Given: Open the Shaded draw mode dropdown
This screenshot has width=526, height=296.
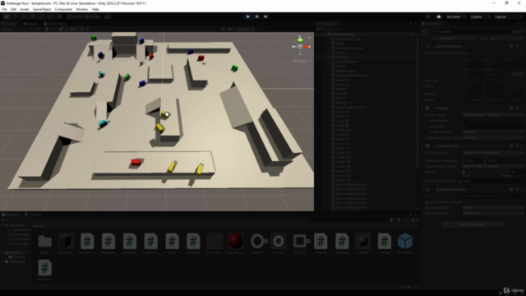Looking at the screenshot, I should tap(16, 30).
